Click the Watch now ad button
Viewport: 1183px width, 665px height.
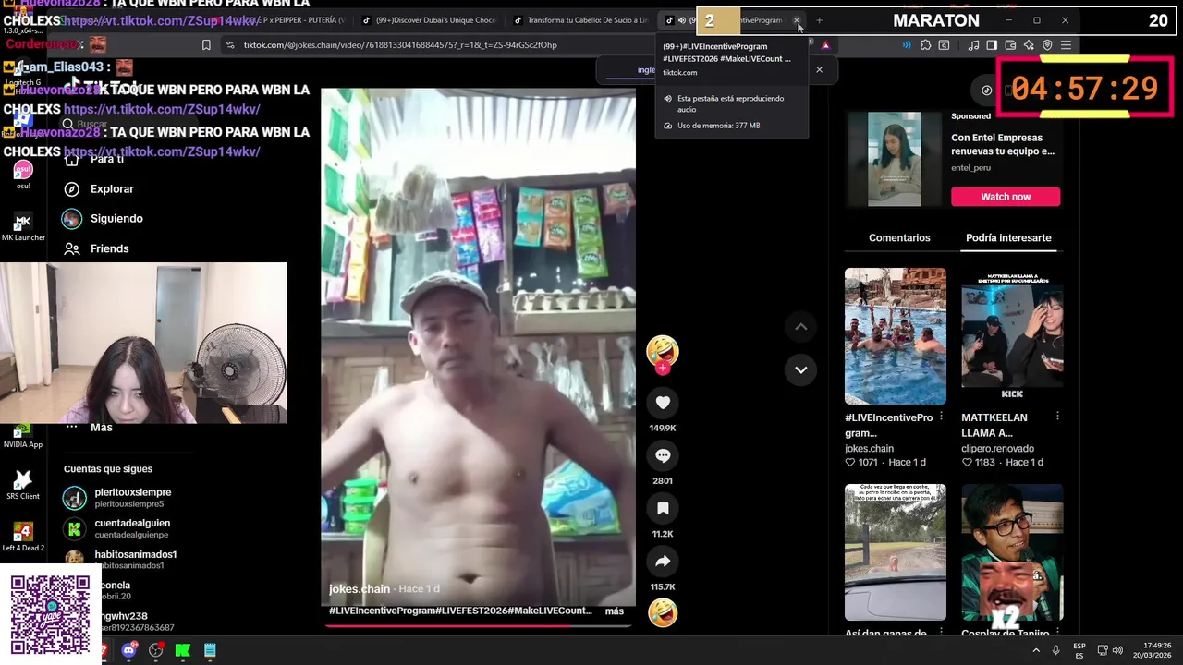pyautogui.click(x=1006, y=197)
